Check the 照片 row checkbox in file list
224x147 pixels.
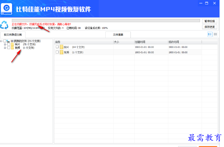(57, 47)
